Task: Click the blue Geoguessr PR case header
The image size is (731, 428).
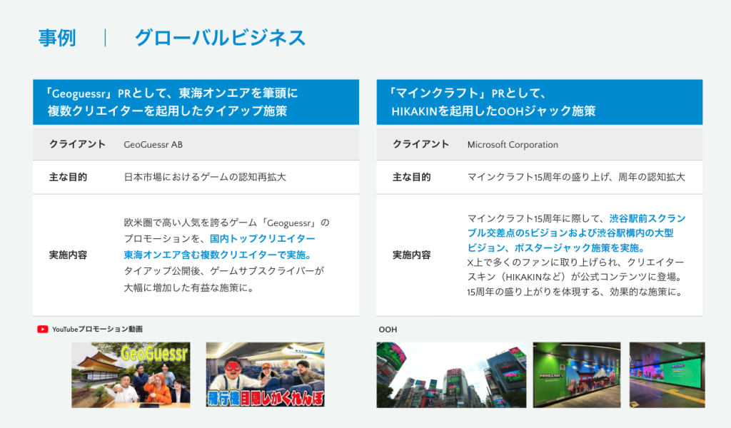Action: (x=196, y=102)
